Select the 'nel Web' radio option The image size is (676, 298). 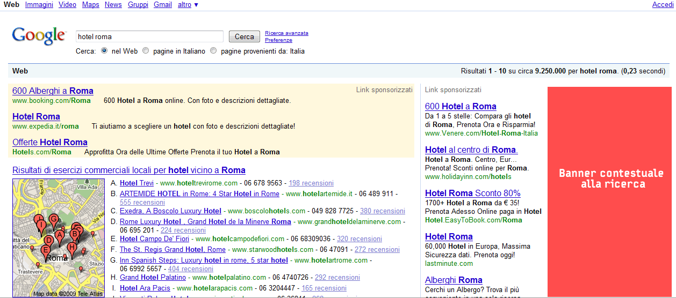(105, 51)
